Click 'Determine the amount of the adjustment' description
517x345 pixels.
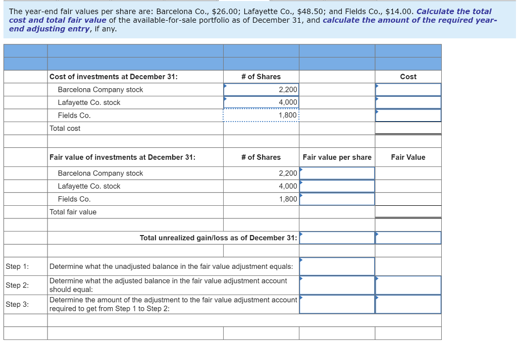coord(173,305)
